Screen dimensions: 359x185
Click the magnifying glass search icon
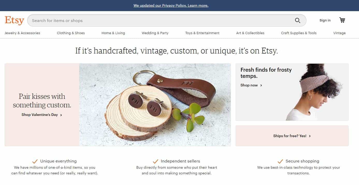click(x=297, y=20)
